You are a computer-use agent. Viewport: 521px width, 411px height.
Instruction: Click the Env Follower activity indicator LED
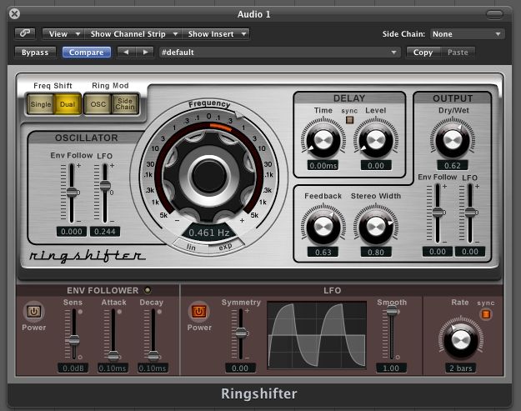pos(148,290)
